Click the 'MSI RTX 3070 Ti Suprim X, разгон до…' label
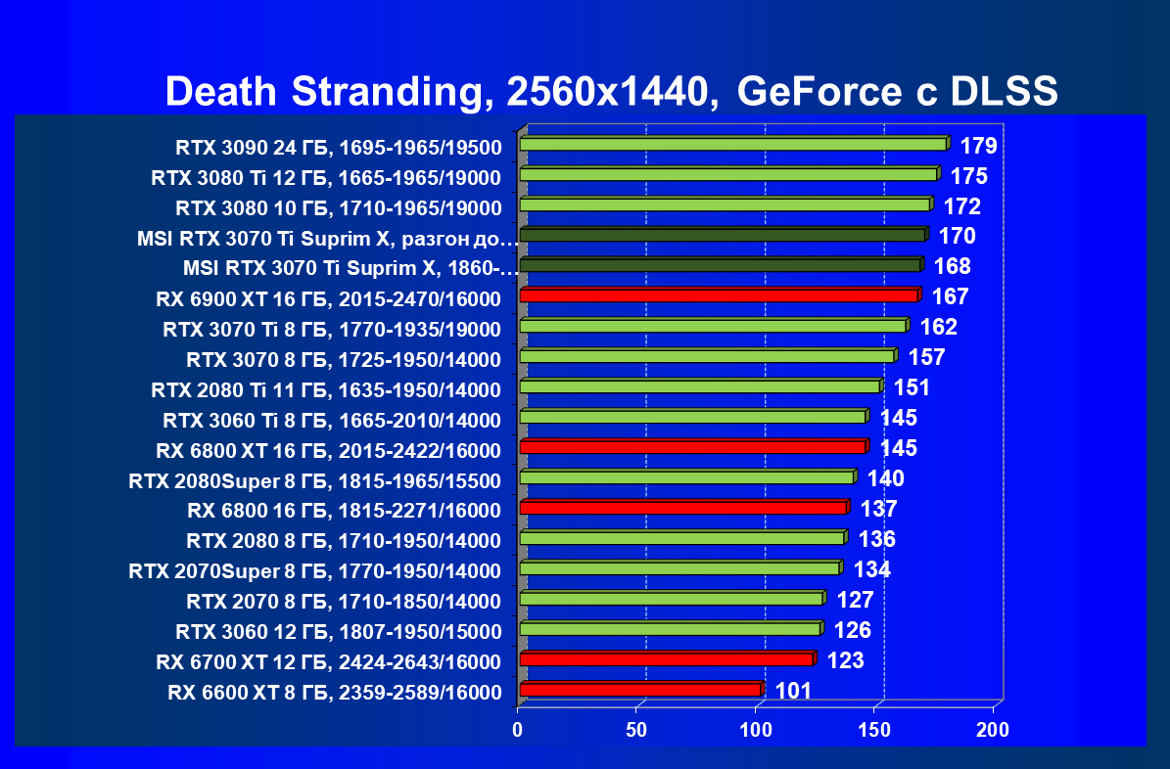This screenshot has height=769, width=1170. (x=328, y=239)
